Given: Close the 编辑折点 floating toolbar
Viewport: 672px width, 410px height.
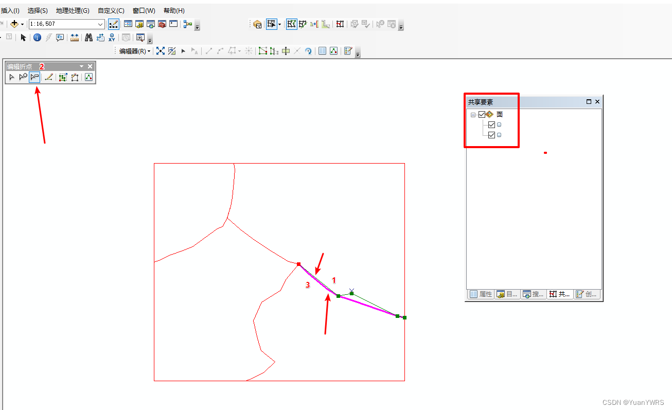Looking at the screenshot, I should click(90, 66).
